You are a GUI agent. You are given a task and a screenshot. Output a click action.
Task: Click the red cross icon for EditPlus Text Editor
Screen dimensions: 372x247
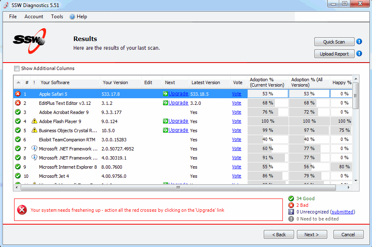pos(18,103)
